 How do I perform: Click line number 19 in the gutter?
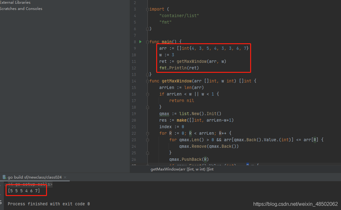134,114
